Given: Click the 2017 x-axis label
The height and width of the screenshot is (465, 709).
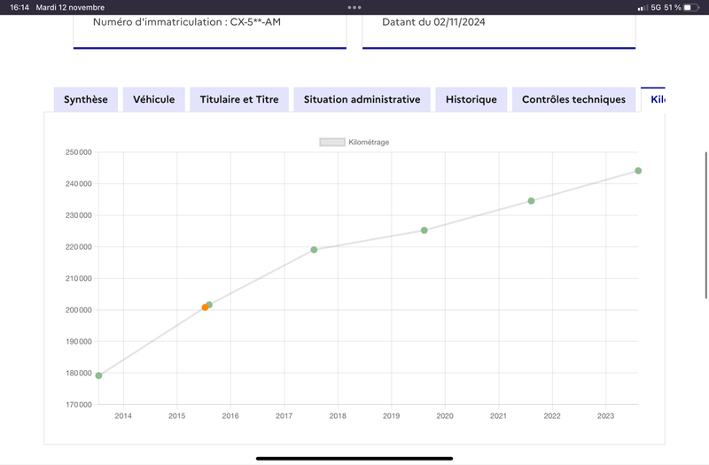Looking at the screenshot, I should [284, 415].
